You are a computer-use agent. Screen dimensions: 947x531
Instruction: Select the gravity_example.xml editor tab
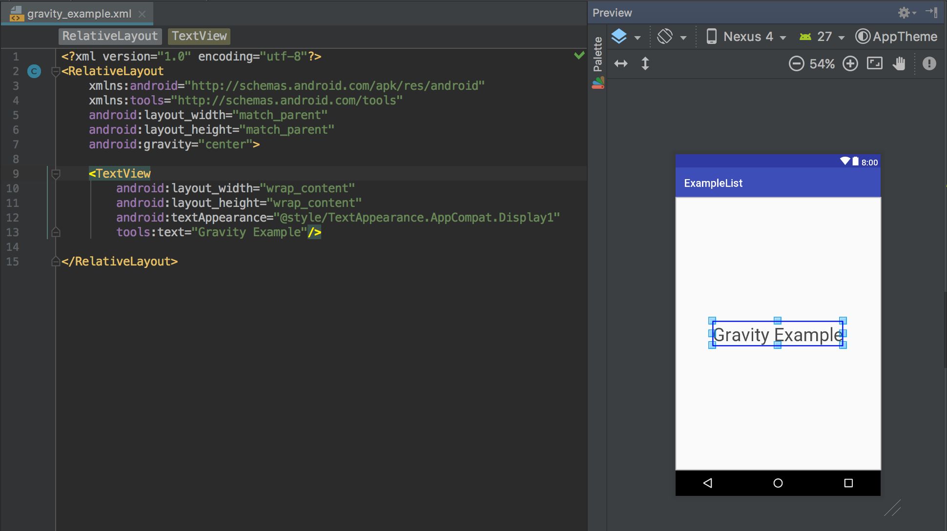(78, 14)
